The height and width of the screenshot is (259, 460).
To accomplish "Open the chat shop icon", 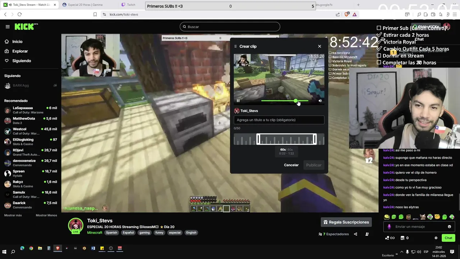I will 402,238.
